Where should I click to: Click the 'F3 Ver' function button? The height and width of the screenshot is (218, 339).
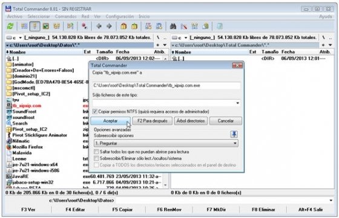[x=28, y=210]
